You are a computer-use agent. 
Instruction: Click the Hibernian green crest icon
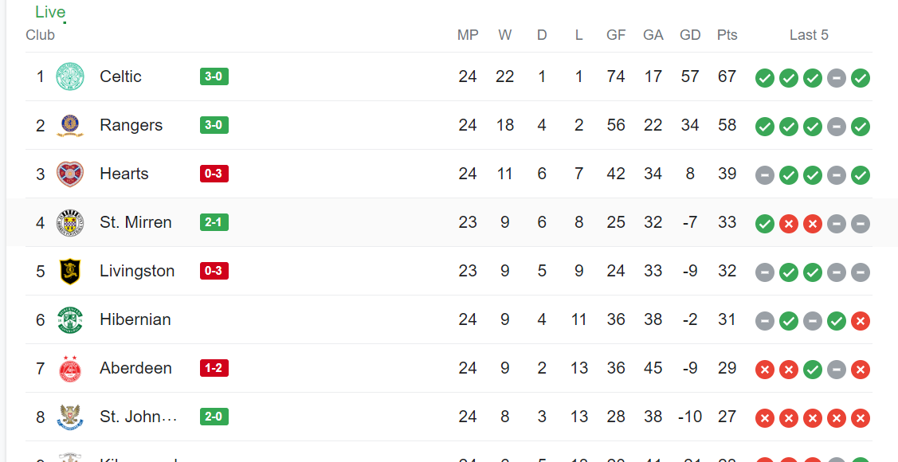(70, 319)
